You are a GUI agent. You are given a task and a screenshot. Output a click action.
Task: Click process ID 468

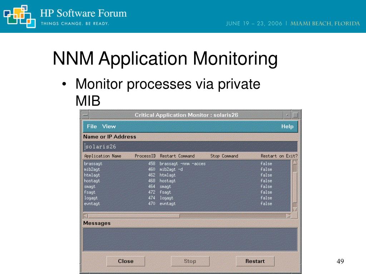152,181
